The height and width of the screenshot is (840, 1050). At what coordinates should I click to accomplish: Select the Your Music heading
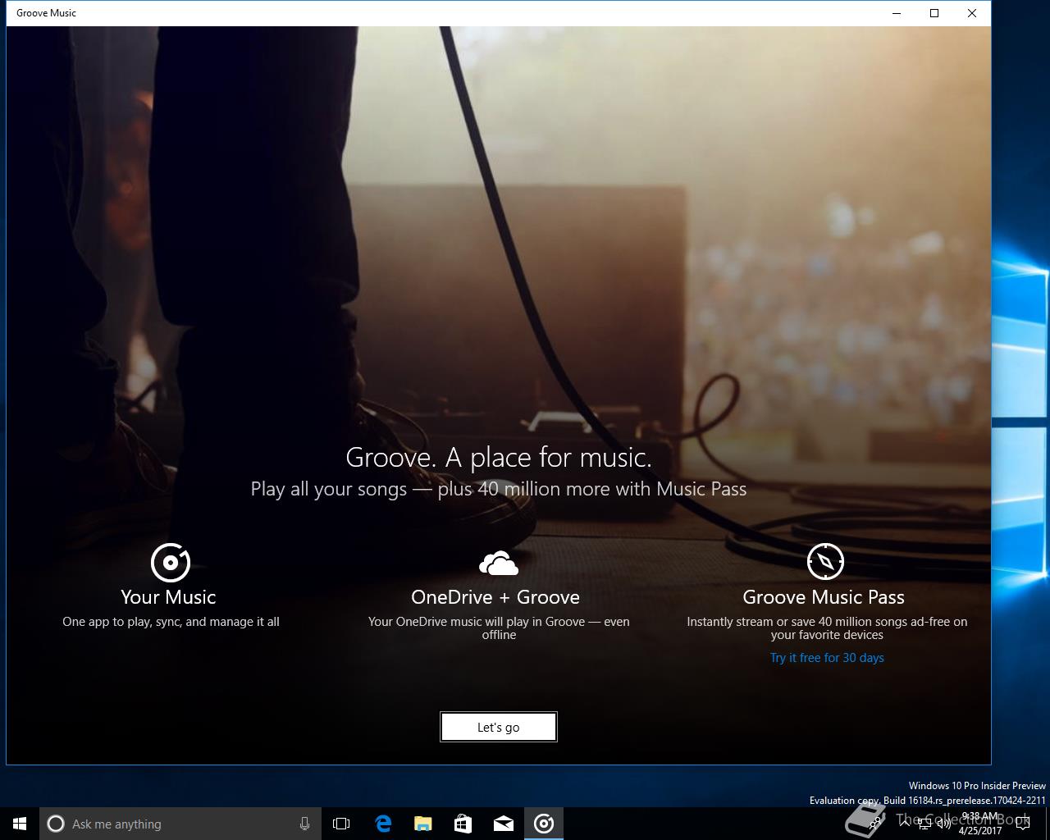168,597
